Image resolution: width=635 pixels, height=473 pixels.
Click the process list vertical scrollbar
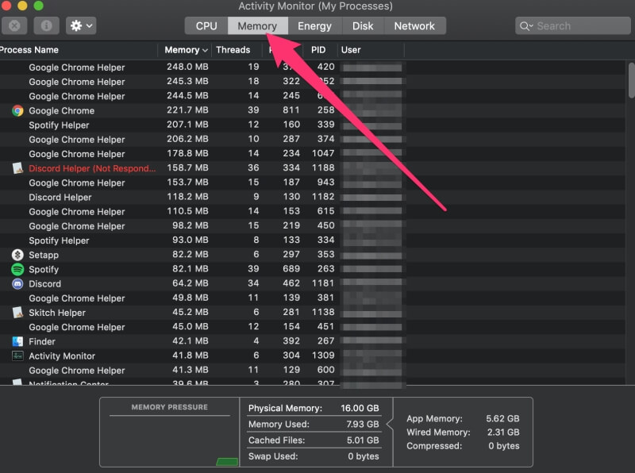pyautogui.click(x=631, y=81)
